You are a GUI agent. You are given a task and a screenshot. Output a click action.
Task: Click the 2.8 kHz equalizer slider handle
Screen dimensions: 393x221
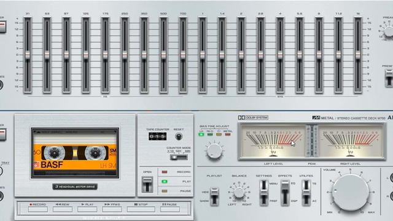(x=260, y=55)
